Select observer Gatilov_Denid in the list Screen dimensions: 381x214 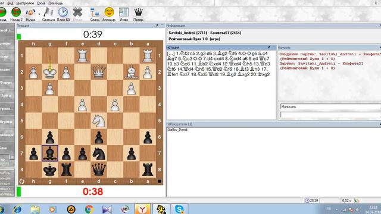(177, 130)
